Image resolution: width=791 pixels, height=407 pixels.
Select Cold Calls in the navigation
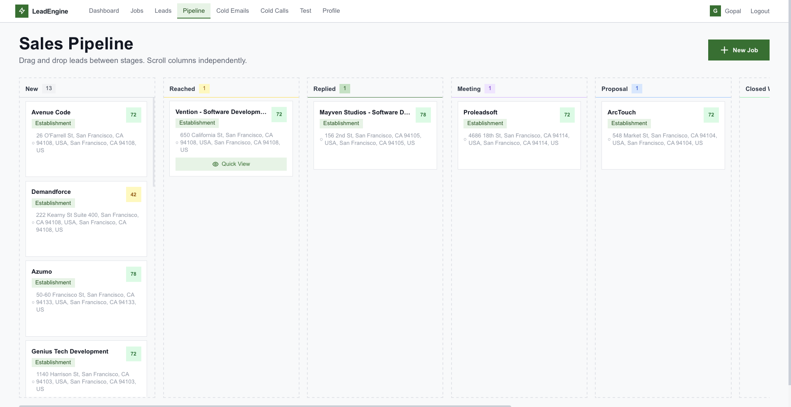[274, 11]
